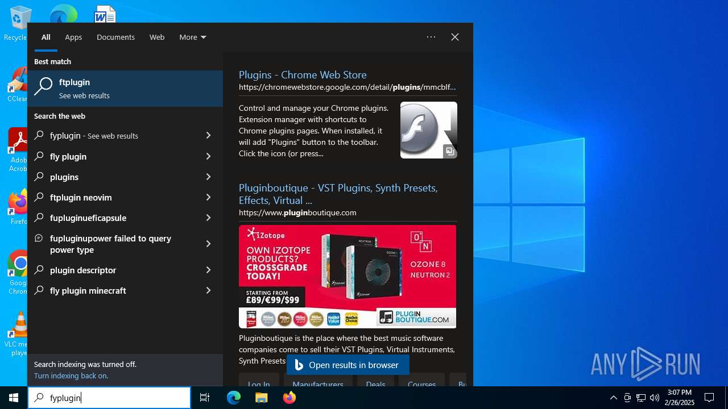Switch to the All search tab
The image size is (728, 409).
coord(46,37)
